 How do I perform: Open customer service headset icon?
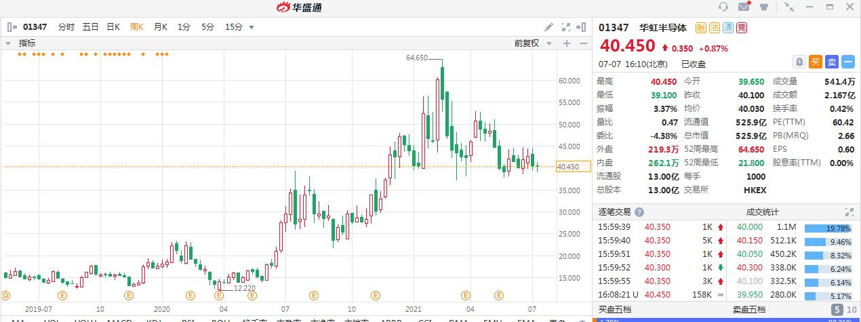tap(723, 7)
